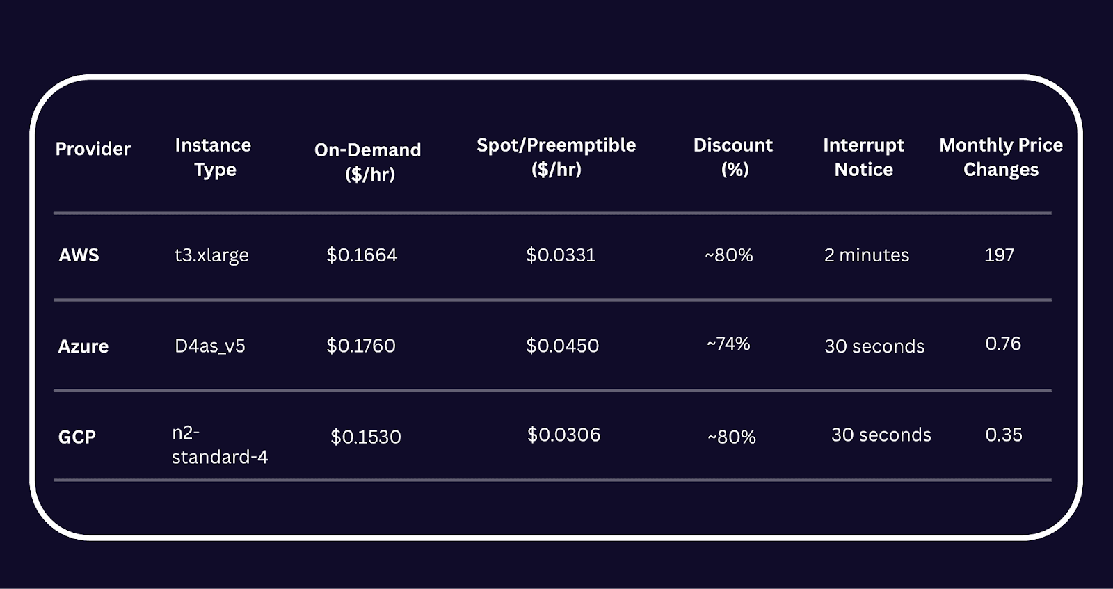This screenshot has height=589, width=1113.
Task: Click the Monthly Price Changes header
Action: pos(1000,157)
